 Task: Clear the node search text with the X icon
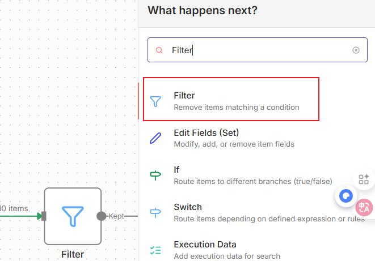click(356, 50)
